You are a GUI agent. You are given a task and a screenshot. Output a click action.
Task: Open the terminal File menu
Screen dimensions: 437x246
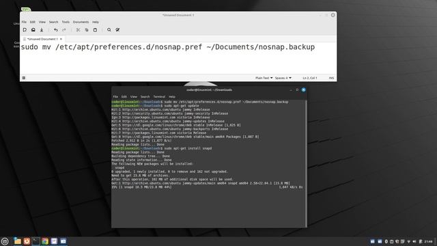(115, 97)
